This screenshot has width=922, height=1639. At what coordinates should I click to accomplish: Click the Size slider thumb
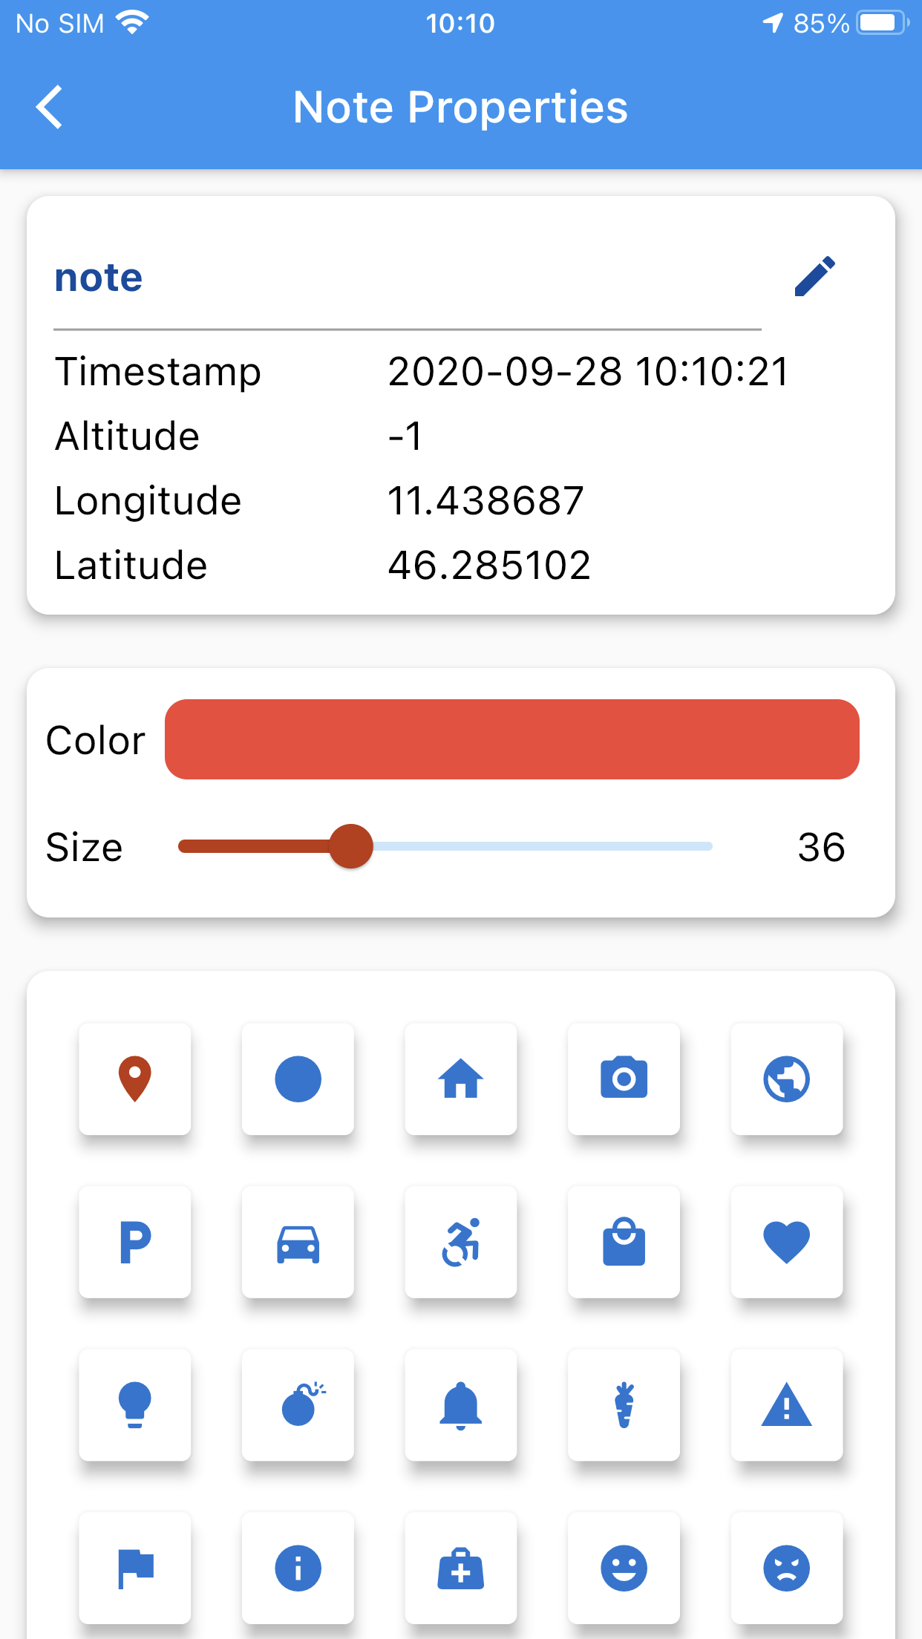(x=350, y=846)
